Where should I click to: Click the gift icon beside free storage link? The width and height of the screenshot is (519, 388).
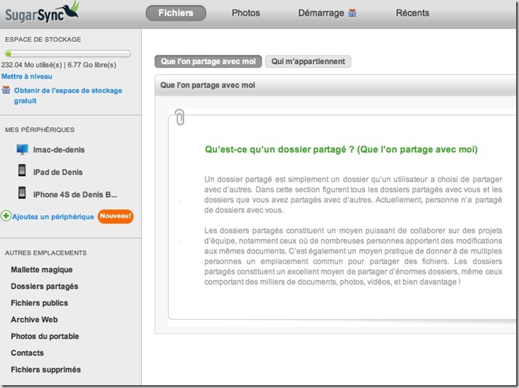coord(6,91)
